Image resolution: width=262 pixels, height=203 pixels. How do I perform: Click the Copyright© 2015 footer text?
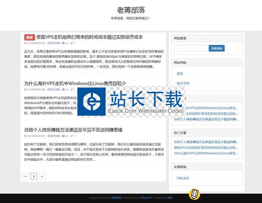pos(100,198)
